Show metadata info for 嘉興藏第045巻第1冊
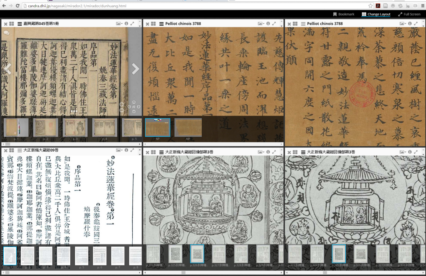This screenshot has height=276, width=426. [x=126, y=24]
